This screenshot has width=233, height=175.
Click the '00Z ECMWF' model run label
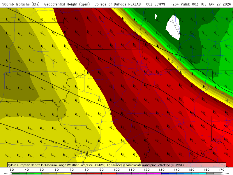(156, 4)
